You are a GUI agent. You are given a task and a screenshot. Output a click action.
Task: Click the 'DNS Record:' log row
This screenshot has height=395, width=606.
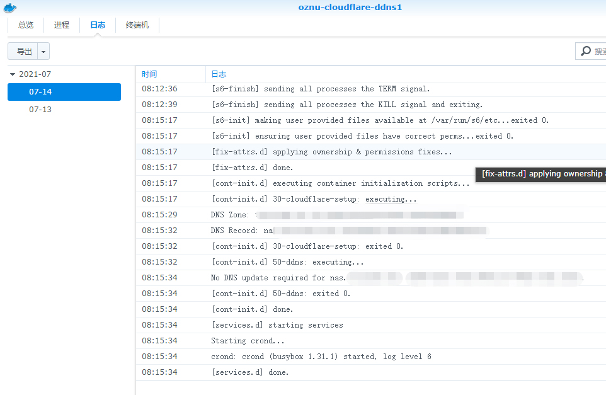(x=371, y=231)
